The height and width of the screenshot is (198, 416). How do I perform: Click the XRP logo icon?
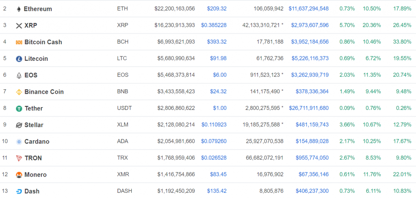coord(19,26)
